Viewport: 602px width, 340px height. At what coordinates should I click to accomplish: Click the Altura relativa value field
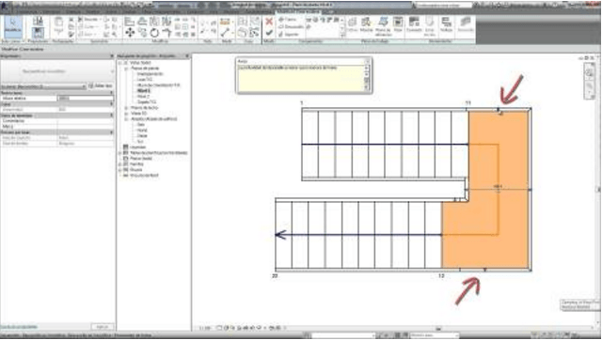86,99
